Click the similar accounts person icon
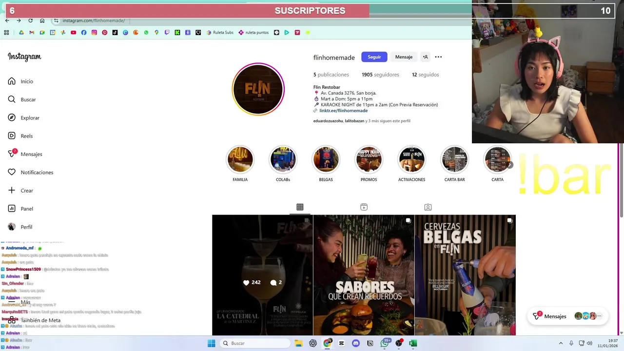The height and width of the screenshot is (351, 624). [x=426, y=57]
